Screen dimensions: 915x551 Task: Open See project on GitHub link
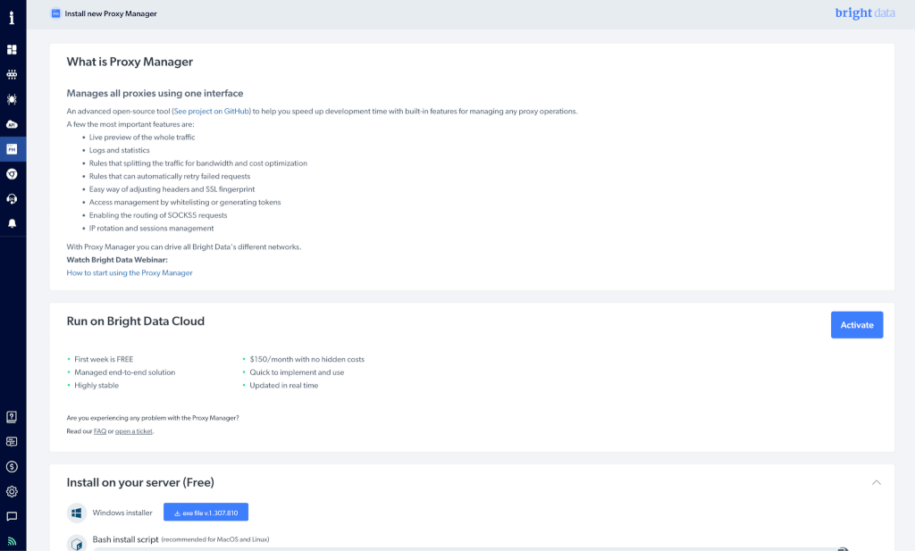(x=212, y=112)
